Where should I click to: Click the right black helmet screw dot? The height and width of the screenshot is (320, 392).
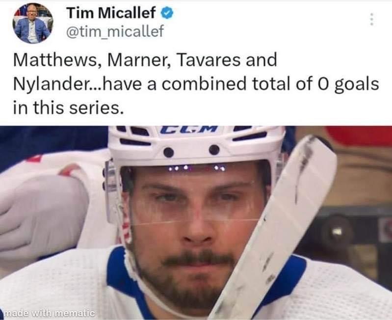214,150
